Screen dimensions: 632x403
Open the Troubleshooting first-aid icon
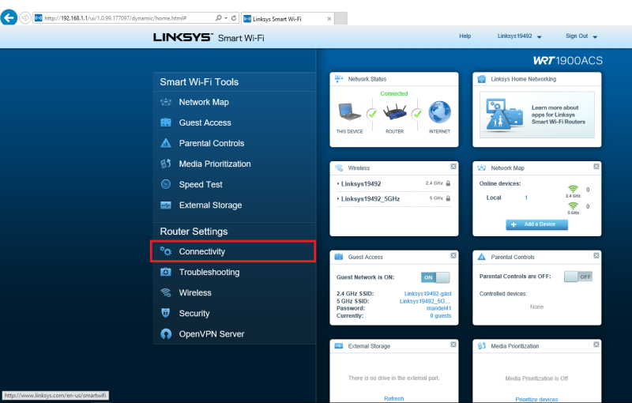point(166,272)
